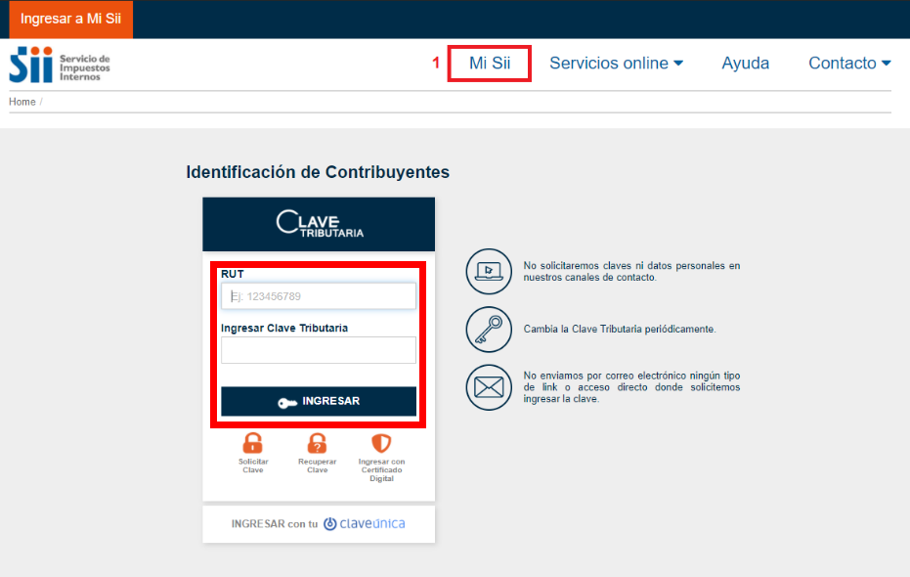Click the laptop security tip icon
The image size is (910, 577).
(x=489, y=271)
